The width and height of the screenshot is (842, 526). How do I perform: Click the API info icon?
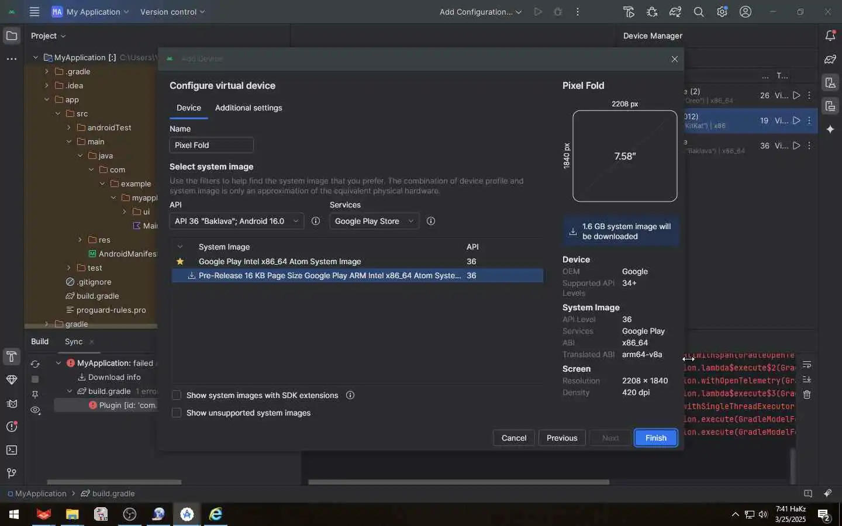pyautogui.click(x=316, y=221)
